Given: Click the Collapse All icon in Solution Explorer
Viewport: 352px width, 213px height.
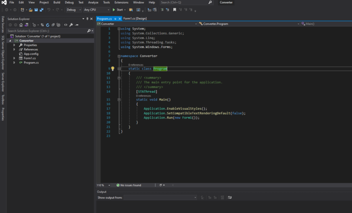Looking at the screenshot, I should pyautogui.click(x=53, y=25).
